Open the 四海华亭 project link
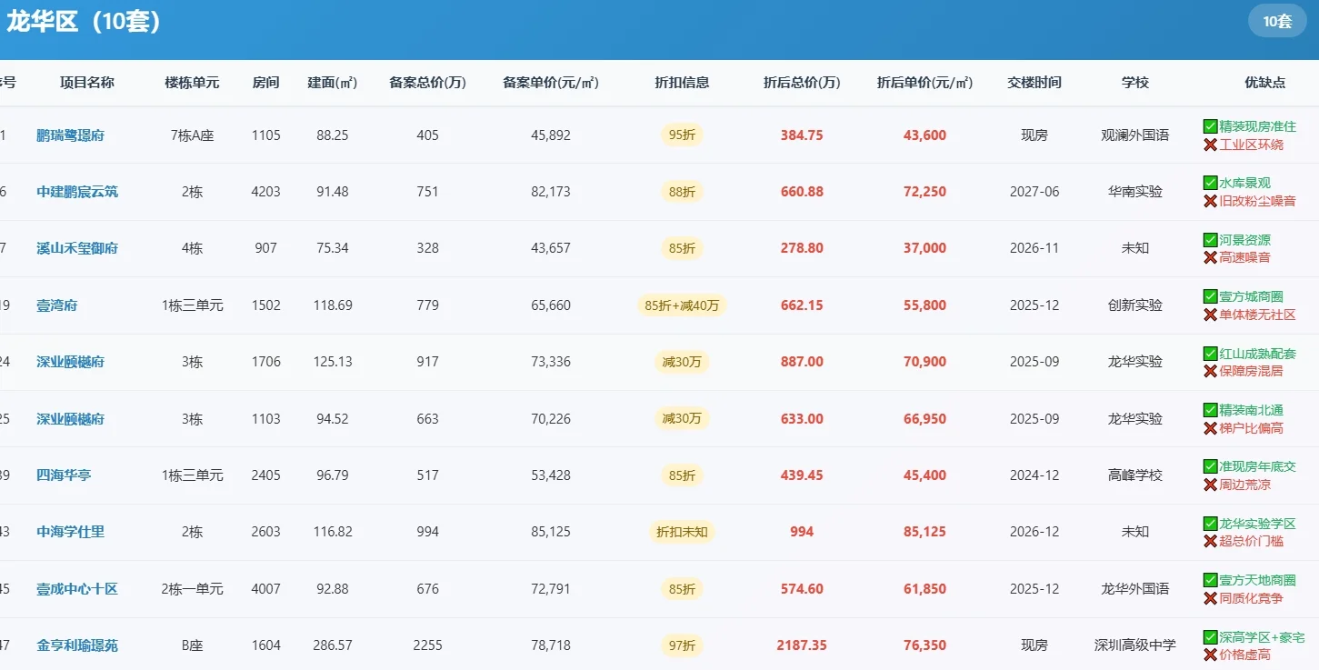This screenshot has width=1319, height=670. point(64,475)
